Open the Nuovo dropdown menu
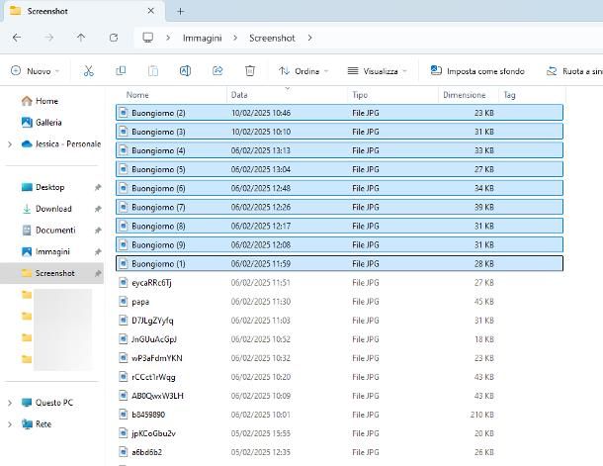This screenshot has width=603, height=466. (36, 71)
